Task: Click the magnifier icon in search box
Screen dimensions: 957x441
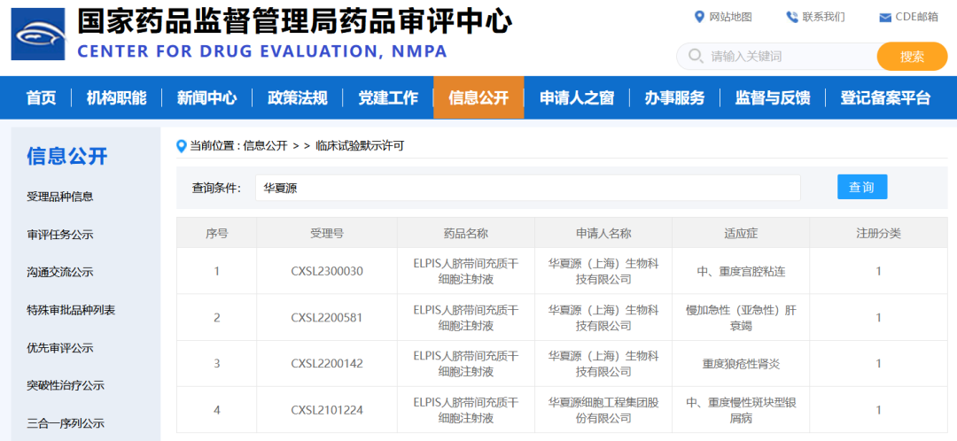Action: tap(696, 56)
